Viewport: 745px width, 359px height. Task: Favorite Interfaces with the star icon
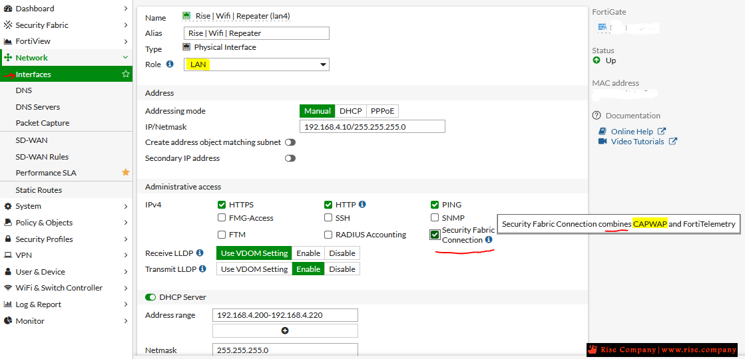125,74
